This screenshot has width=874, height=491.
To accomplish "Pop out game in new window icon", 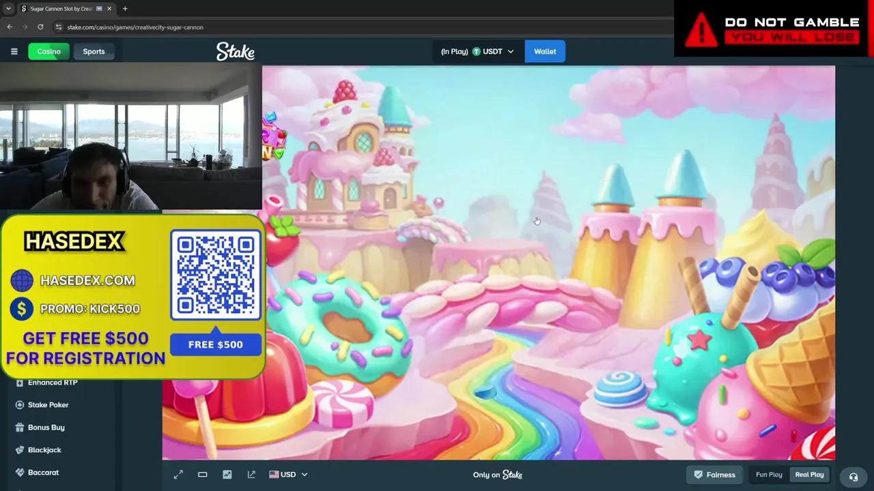I will tap(251, 475).
